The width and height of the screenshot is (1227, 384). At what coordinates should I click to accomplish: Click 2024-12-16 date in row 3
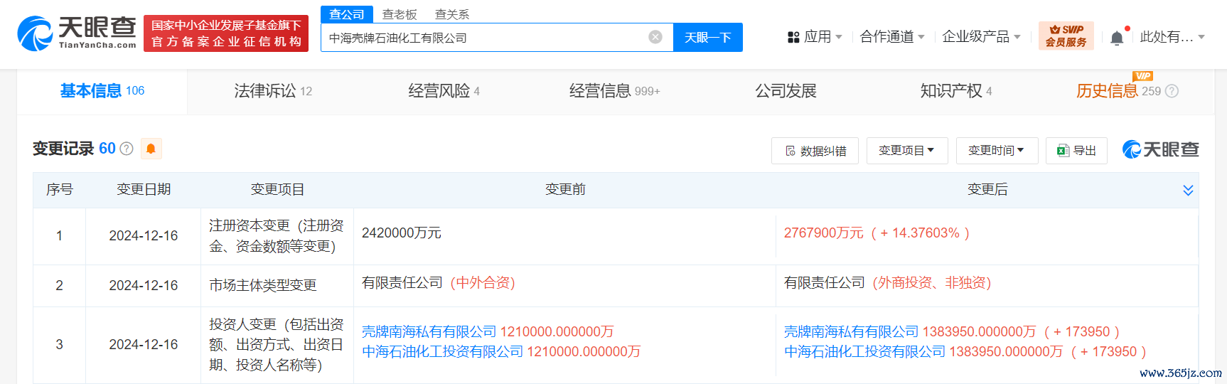144,344
